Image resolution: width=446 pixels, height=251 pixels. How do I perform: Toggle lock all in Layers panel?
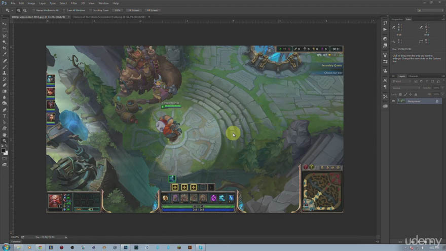(416, 94)
